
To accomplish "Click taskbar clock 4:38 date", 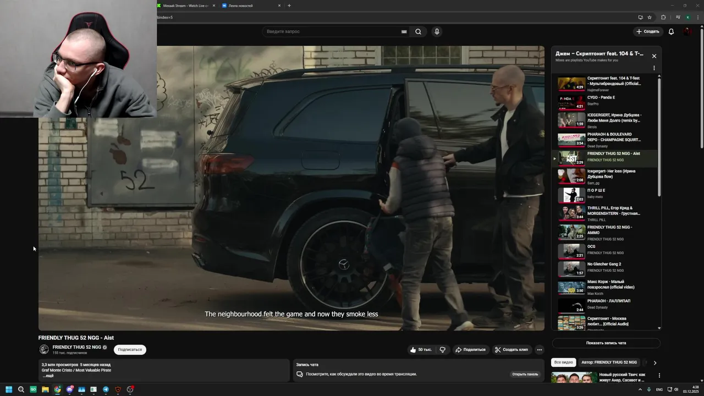I will [x=691, y=389].
